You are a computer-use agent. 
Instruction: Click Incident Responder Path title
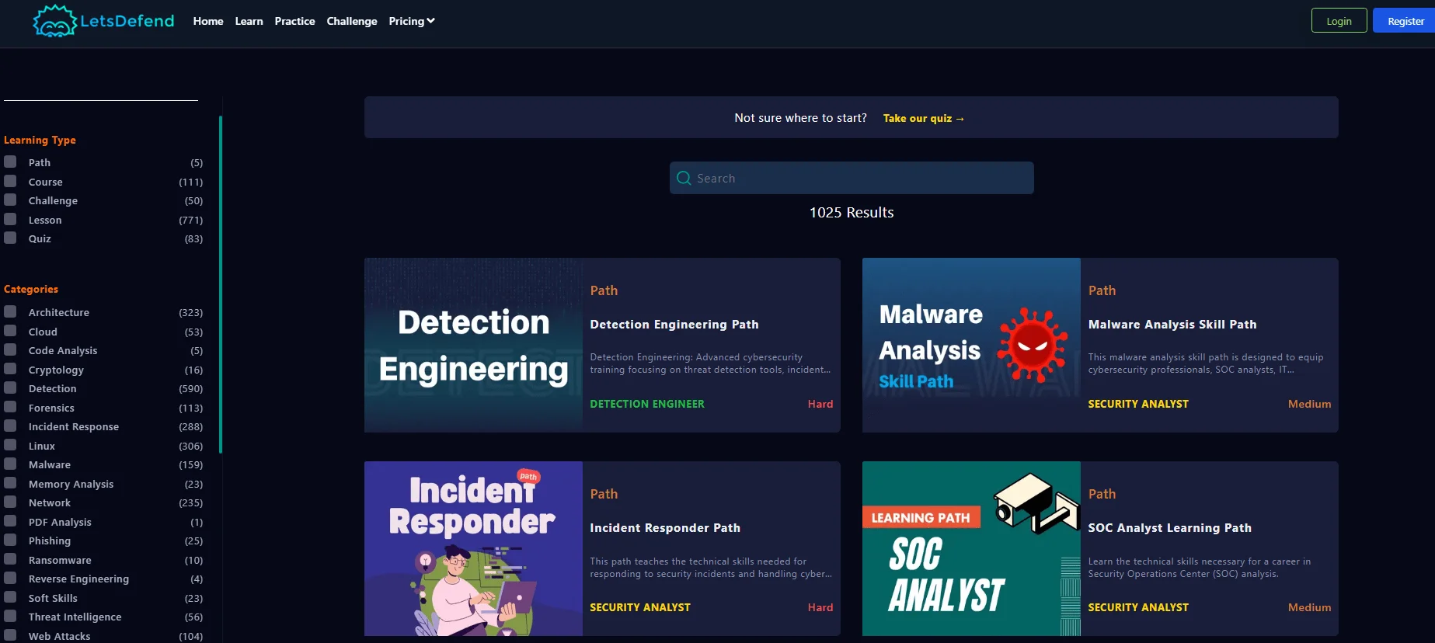(665, 528)
